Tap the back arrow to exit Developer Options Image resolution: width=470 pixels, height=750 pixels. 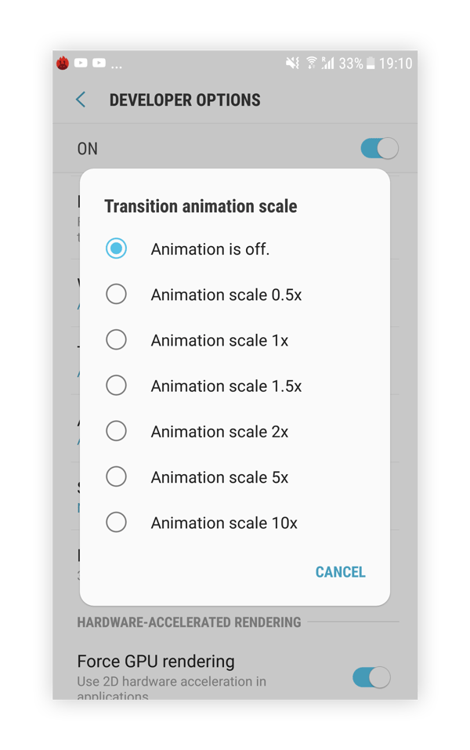pyautogui.click(x=80, y=100)
